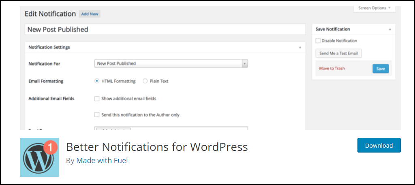The width and height of the screenshot is (415, 185).
Task: Click the Move to Trash link
Action: point(332,69)
